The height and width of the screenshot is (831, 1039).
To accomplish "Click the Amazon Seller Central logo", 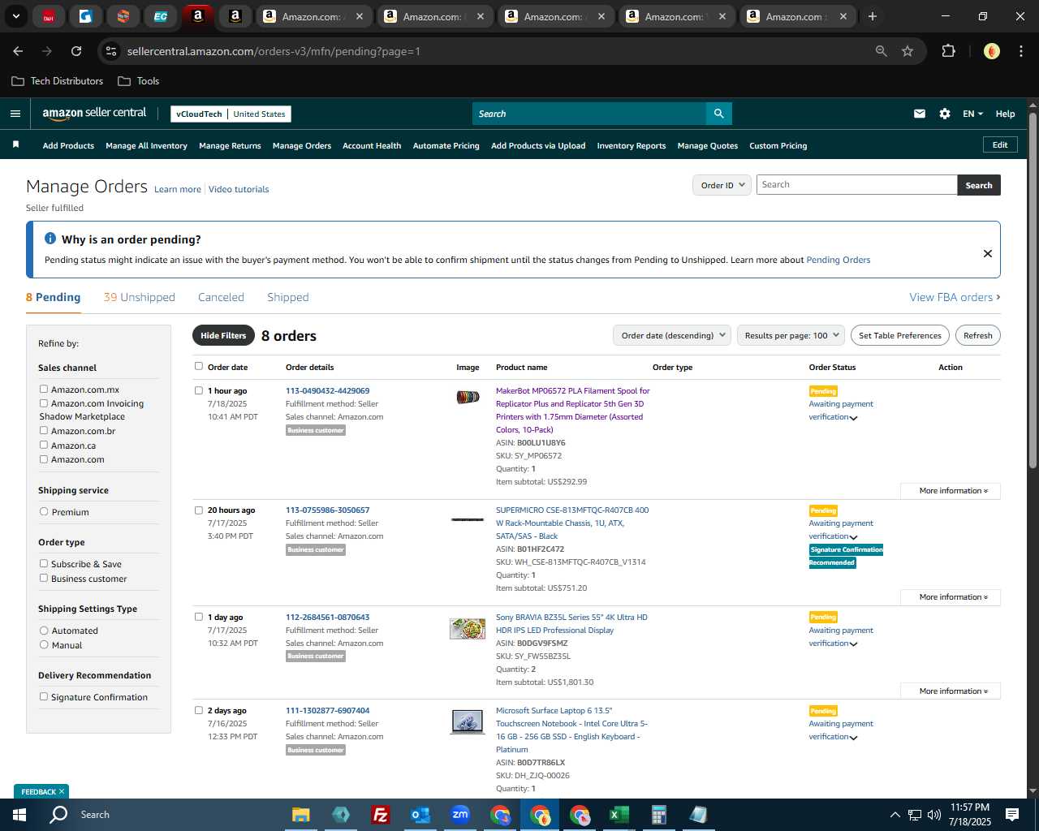I will 94,114.
